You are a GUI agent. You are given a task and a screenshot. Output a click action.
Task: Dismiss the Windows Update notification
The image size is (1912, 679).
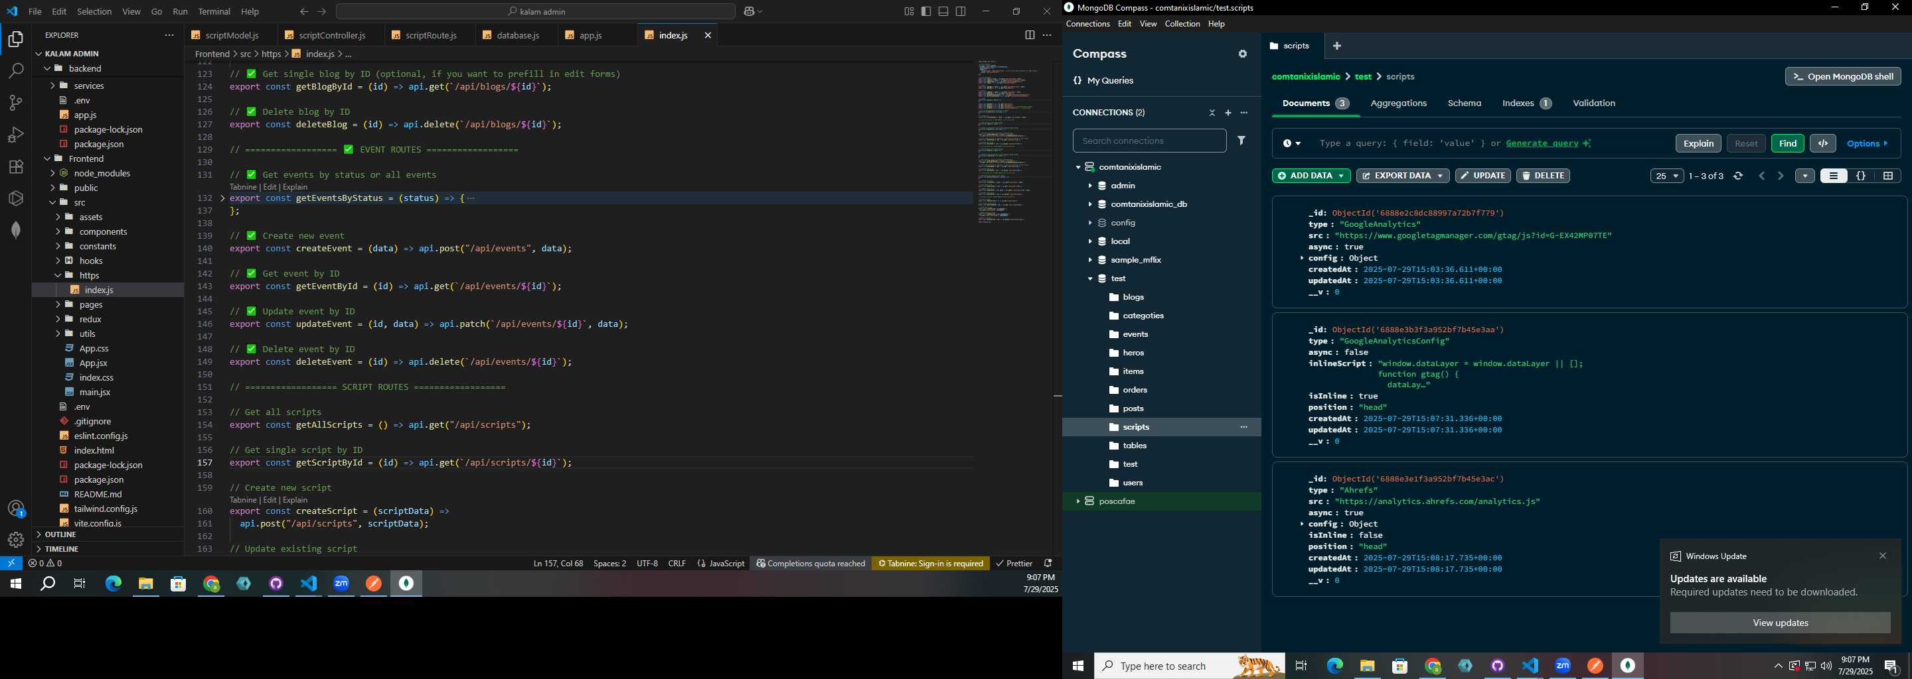(x=1882, y=556)
